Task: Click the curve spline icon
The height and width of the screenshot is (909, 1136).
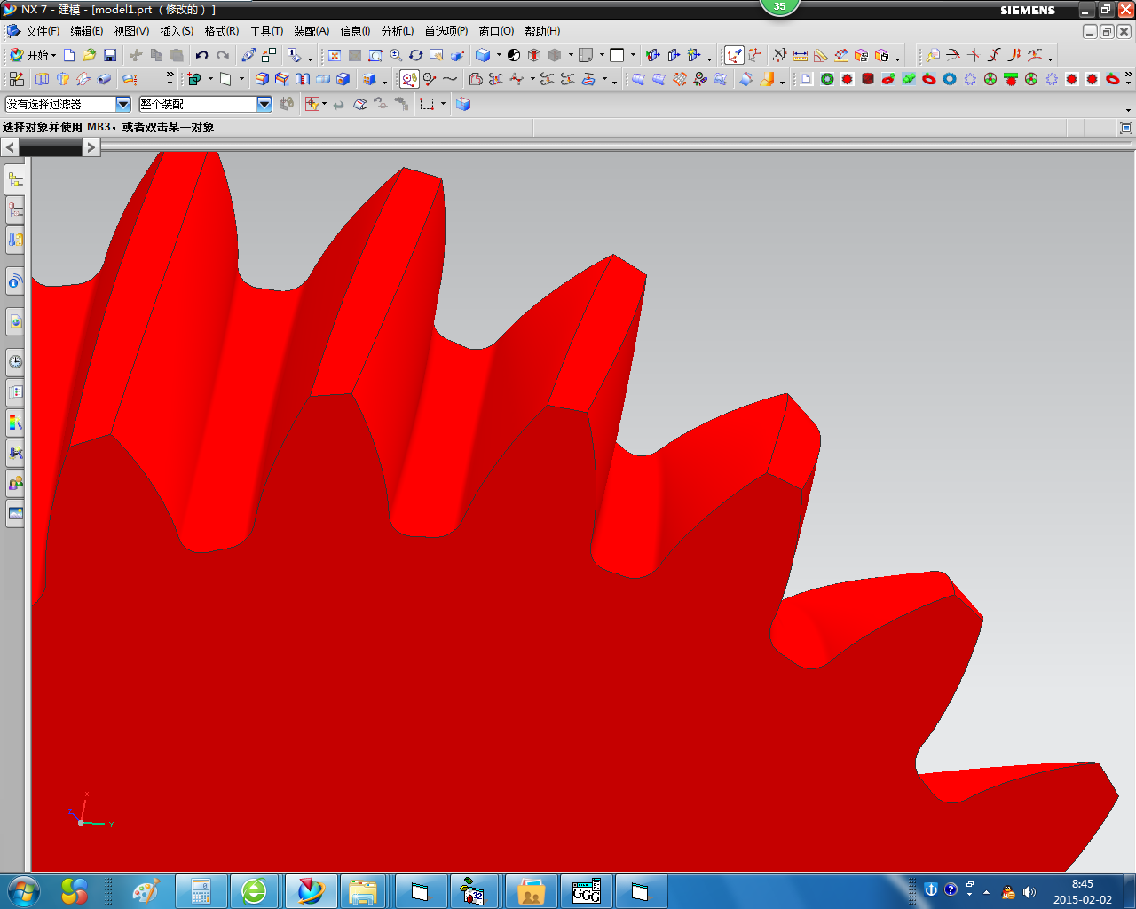Action: coord(451,79)
